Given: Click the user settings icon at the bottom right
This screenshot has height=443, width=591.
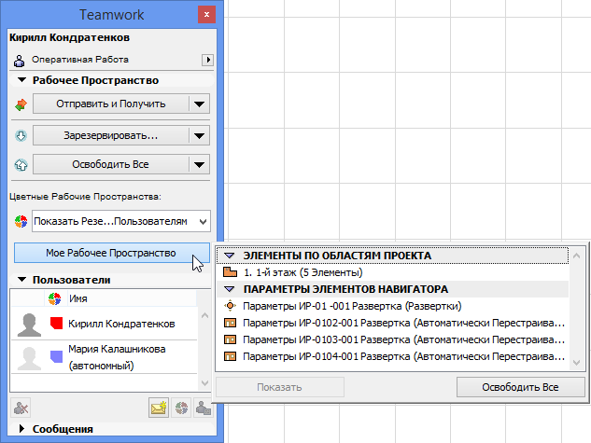Looking at the screenshot, I should 204,408.
